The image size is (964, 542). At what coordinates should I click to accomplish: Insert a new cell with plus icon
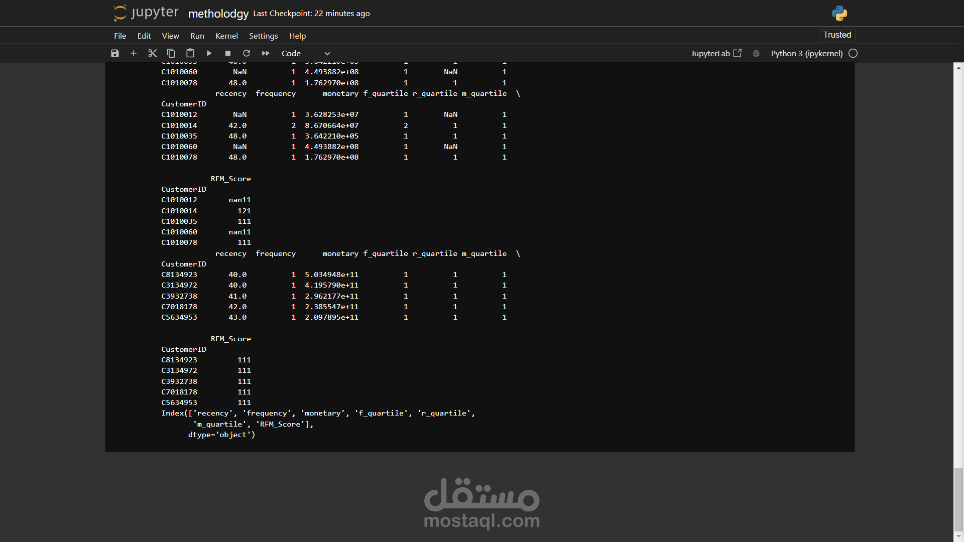[134, 53]
